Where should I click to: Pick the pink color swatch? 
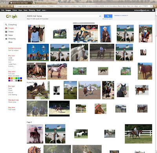pos(12,81)
